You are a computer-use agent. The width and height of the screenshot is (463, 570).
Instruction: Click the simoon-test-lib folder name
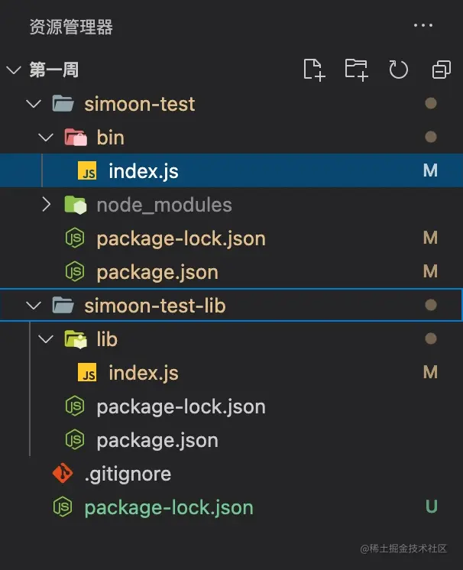point(155,306)
